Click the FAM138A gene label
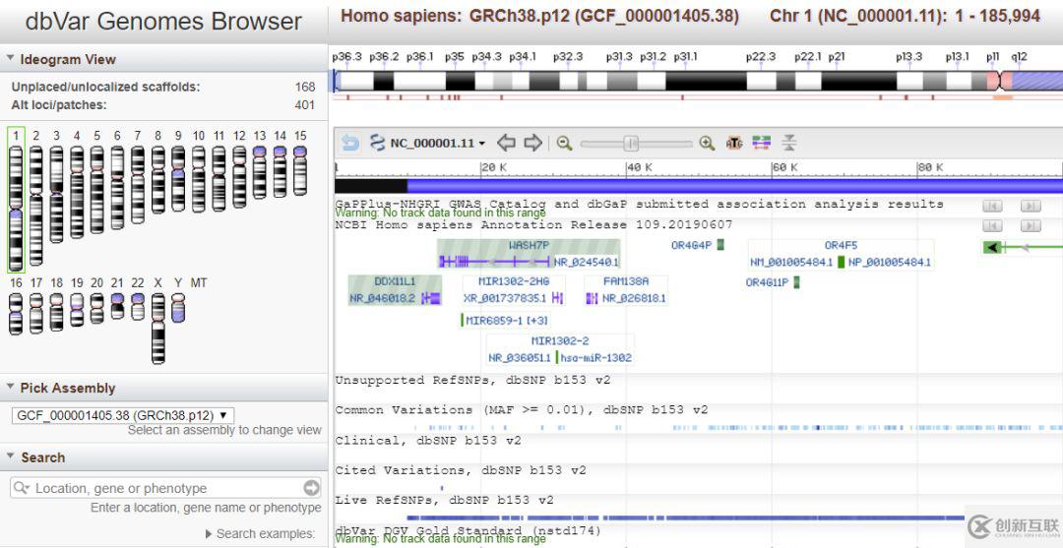This screenshot has width=1063, height=548. coord(626,281)
